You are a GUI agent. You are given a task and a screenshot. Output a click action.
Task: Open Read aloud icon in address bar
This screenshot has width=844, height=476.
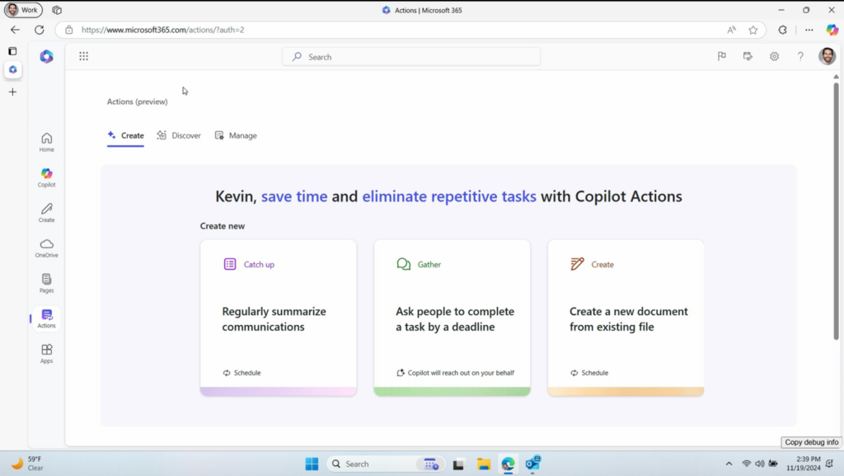coord(732,30)
